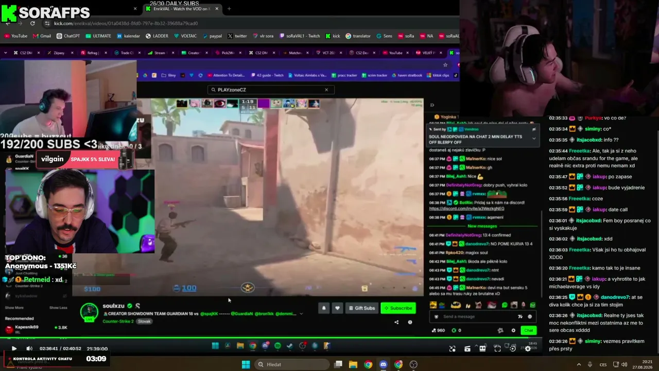
Task: Open Discord from taskbar
Action: point(383,364)
